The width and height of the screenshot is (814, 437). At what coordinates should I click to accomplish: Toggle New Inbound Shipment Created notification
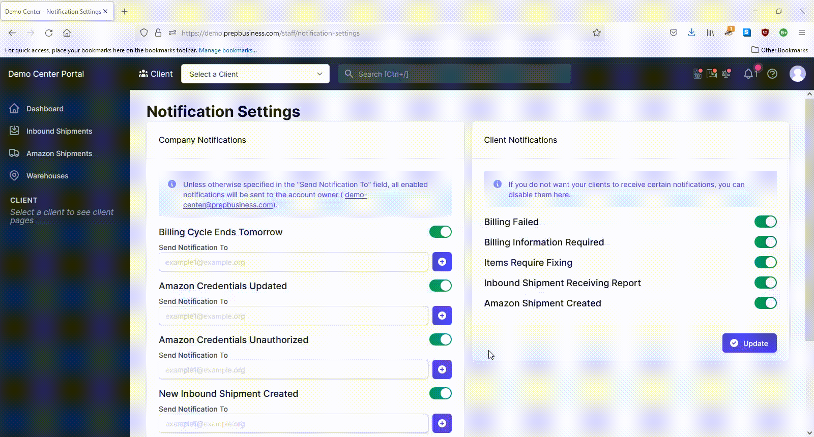click(x=441, y=393)
